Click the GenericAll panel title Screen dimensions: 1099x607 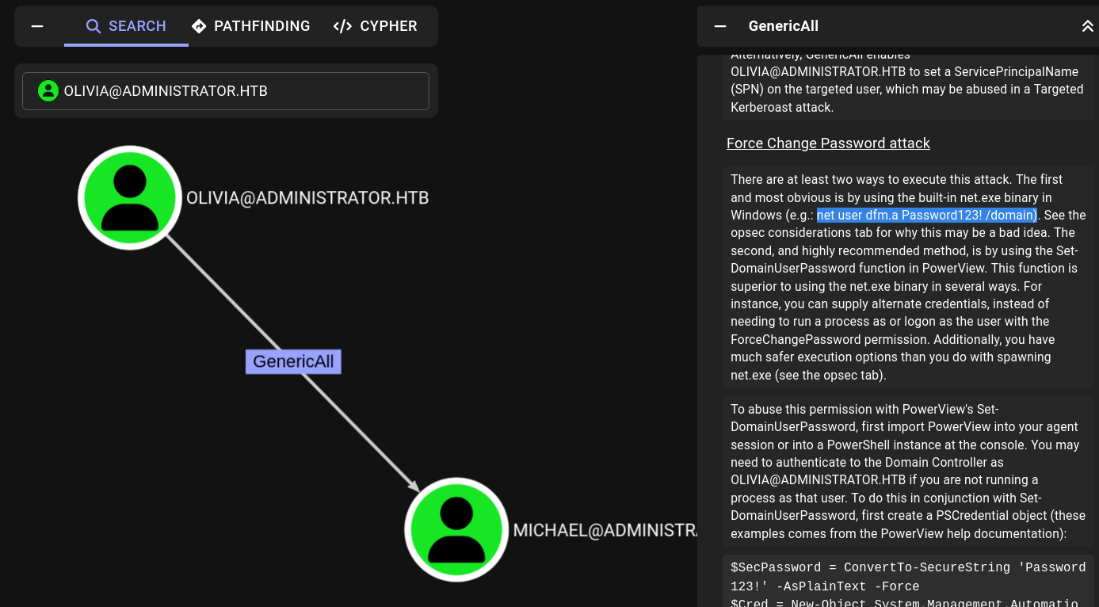(x=783, y=26)
